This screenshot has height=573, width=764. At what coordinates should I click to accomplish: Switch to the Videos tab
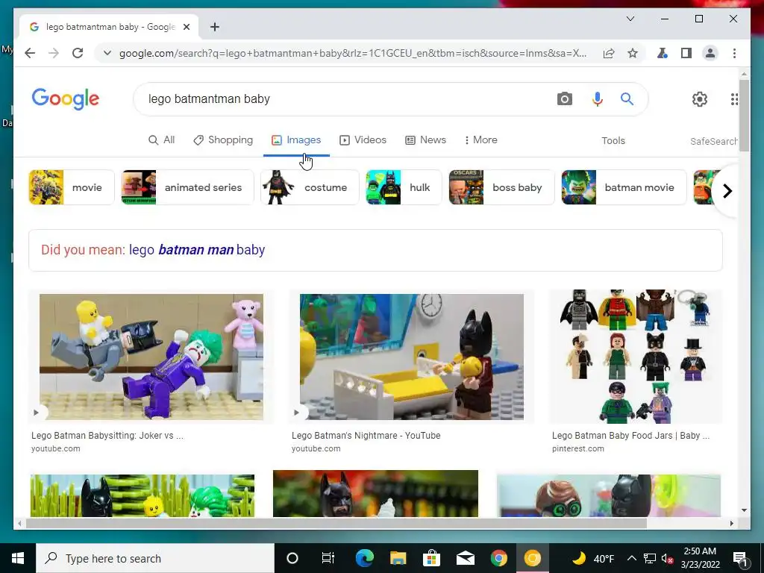pyautogui.click(x=363, y=140)
